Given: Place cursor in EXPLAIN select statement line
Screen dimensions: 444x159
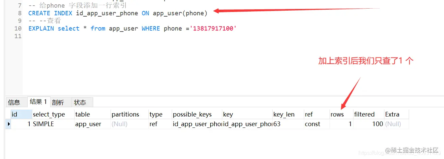Looking at the screenshot, I should click(x=132, y=29).
